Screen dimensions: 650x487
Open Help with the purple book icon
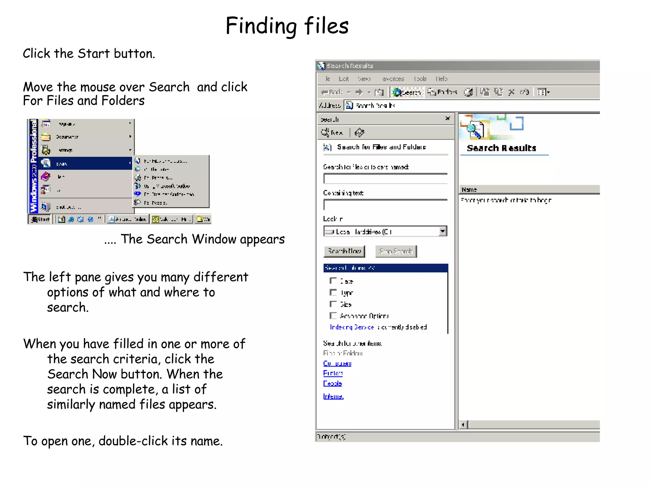point(46,176)
